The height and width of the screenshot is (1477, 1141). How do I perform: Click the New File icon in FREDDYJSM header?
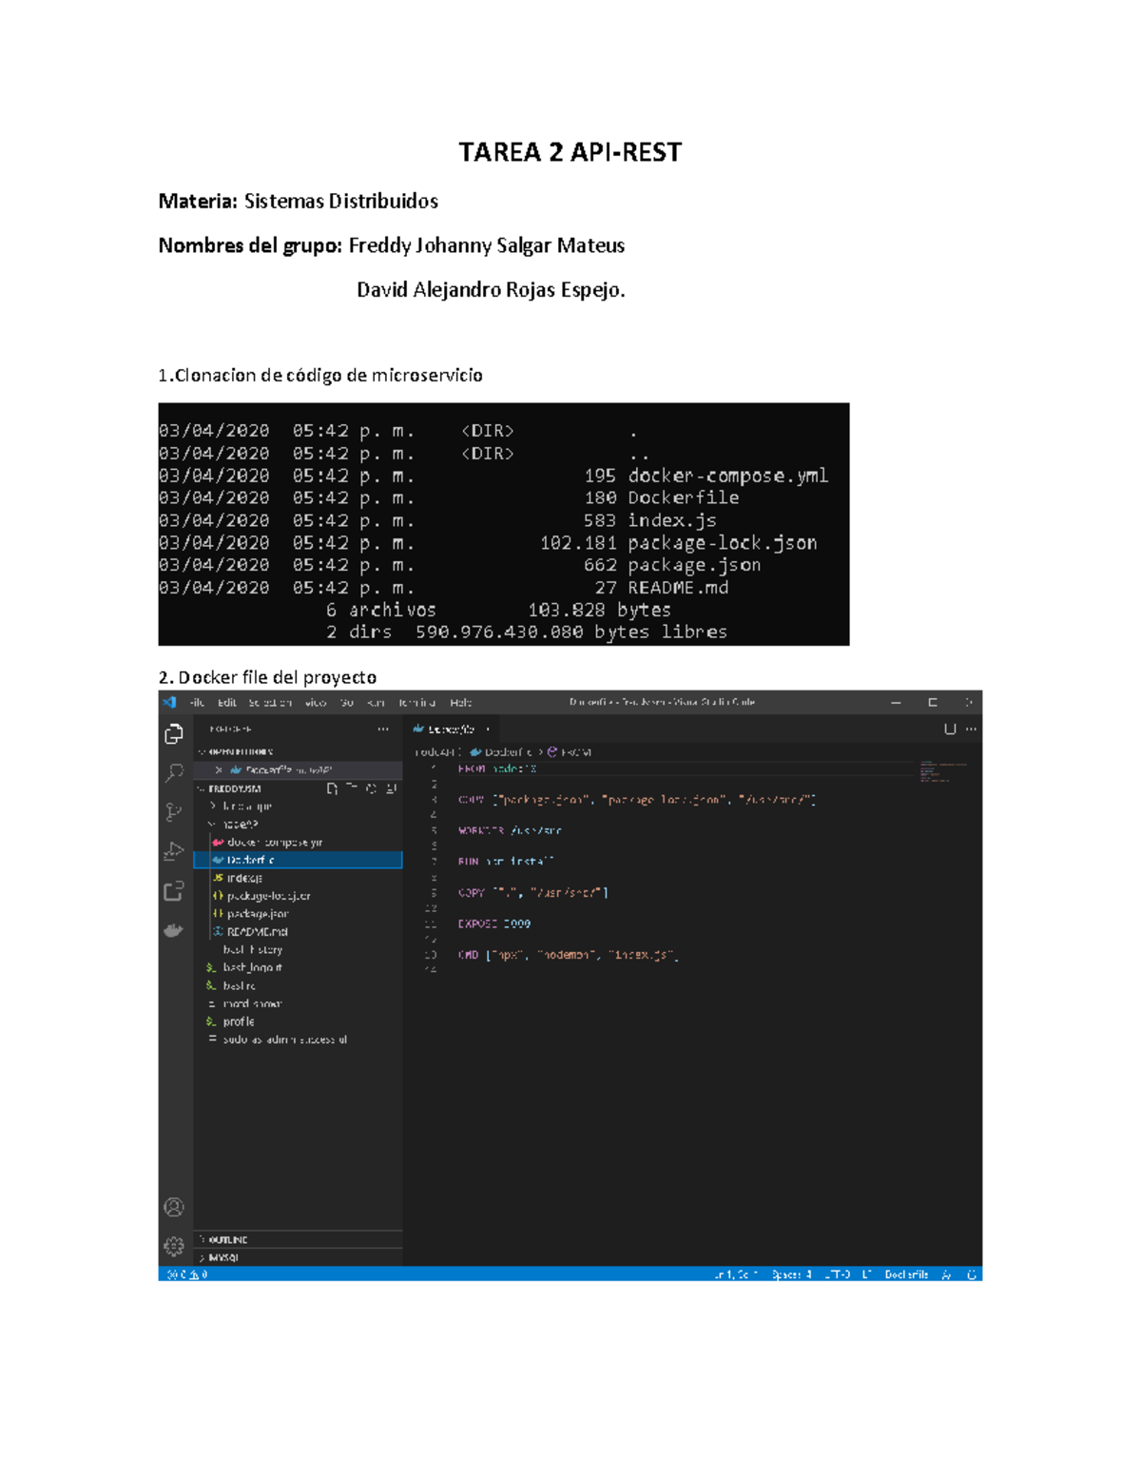pyautogui.click(x=332, y=788)
